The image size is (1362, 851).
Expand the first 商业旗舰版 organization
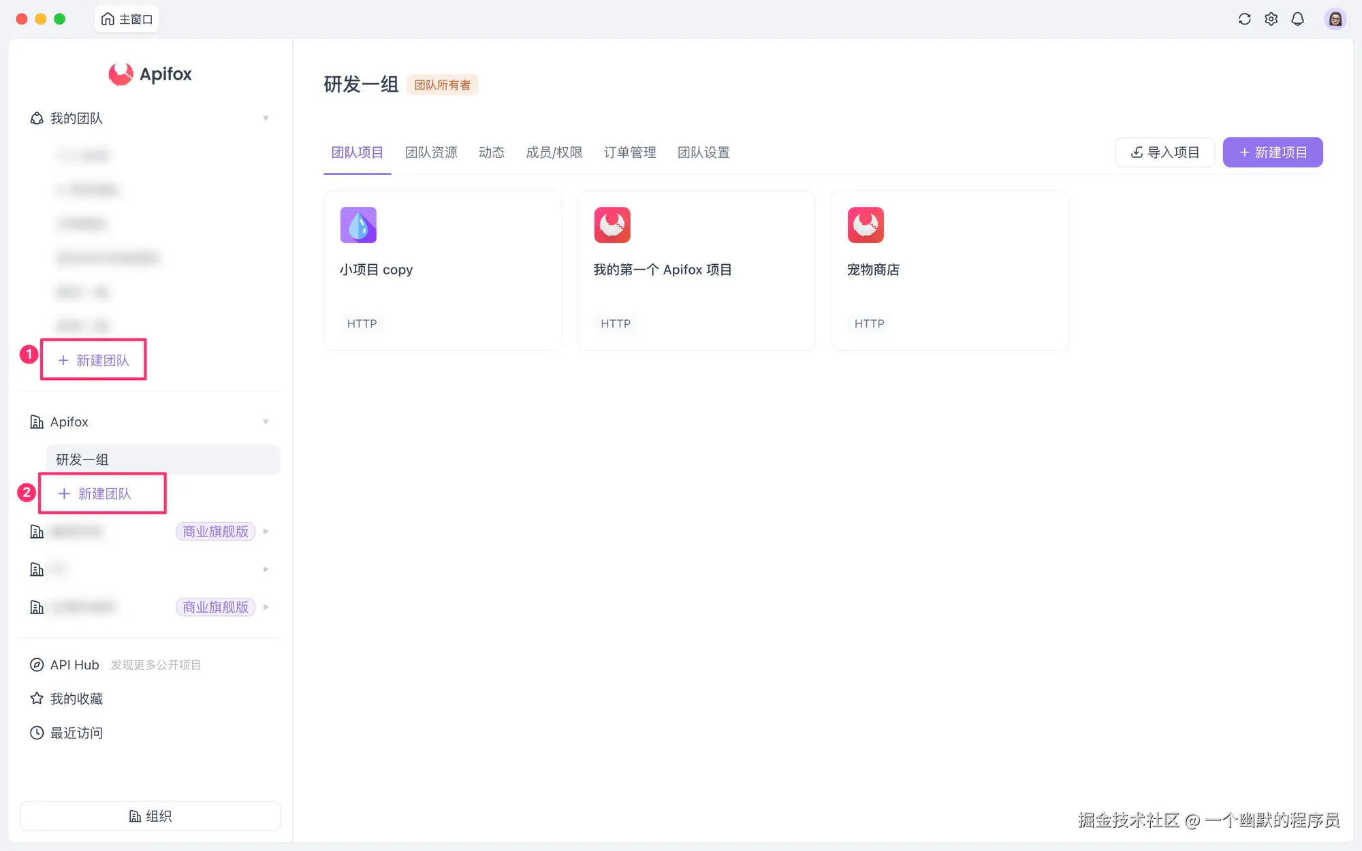(x=266, y=532)
